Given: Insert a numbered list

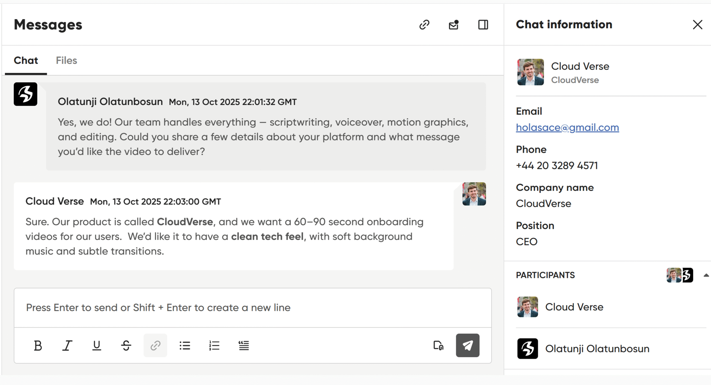Looking at the screenshot, I should pos(214,346).
